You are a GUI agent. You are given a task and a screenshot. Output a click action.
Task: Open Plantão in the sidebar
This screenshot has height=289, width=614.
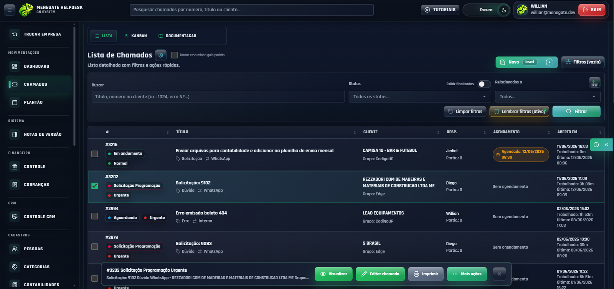click(39, 102)
